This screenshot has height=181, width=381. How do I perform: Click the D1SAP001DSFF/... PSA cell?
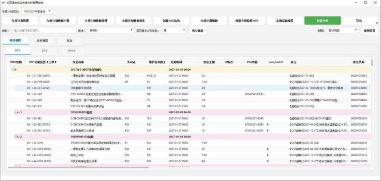255,94
